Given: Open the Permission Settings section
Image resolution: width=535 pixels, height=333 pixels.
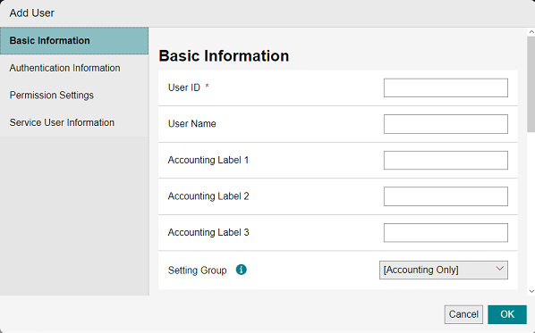Looking at the screenshot, I should [74, 96].
